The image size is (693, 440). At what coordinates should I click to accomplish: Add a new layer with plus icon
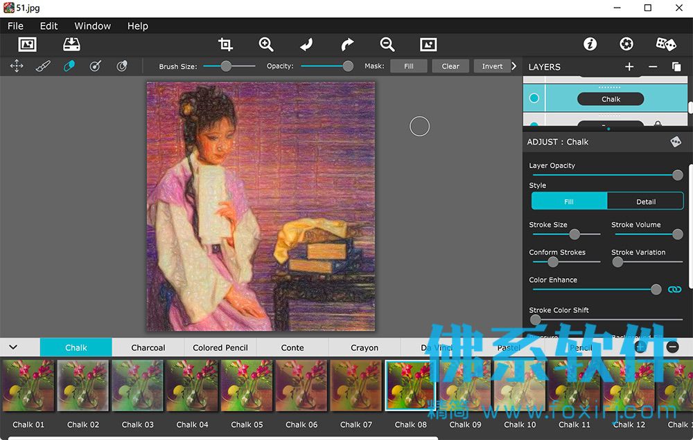tap(629, 66)
